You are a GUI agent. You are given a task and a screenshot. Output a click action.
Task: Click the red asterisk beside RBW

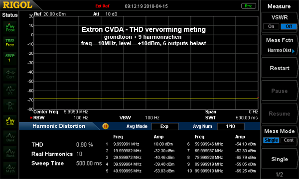point(31,118)
